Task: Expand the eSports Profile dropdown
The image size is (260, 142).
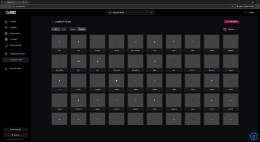Action: (130, 13)
